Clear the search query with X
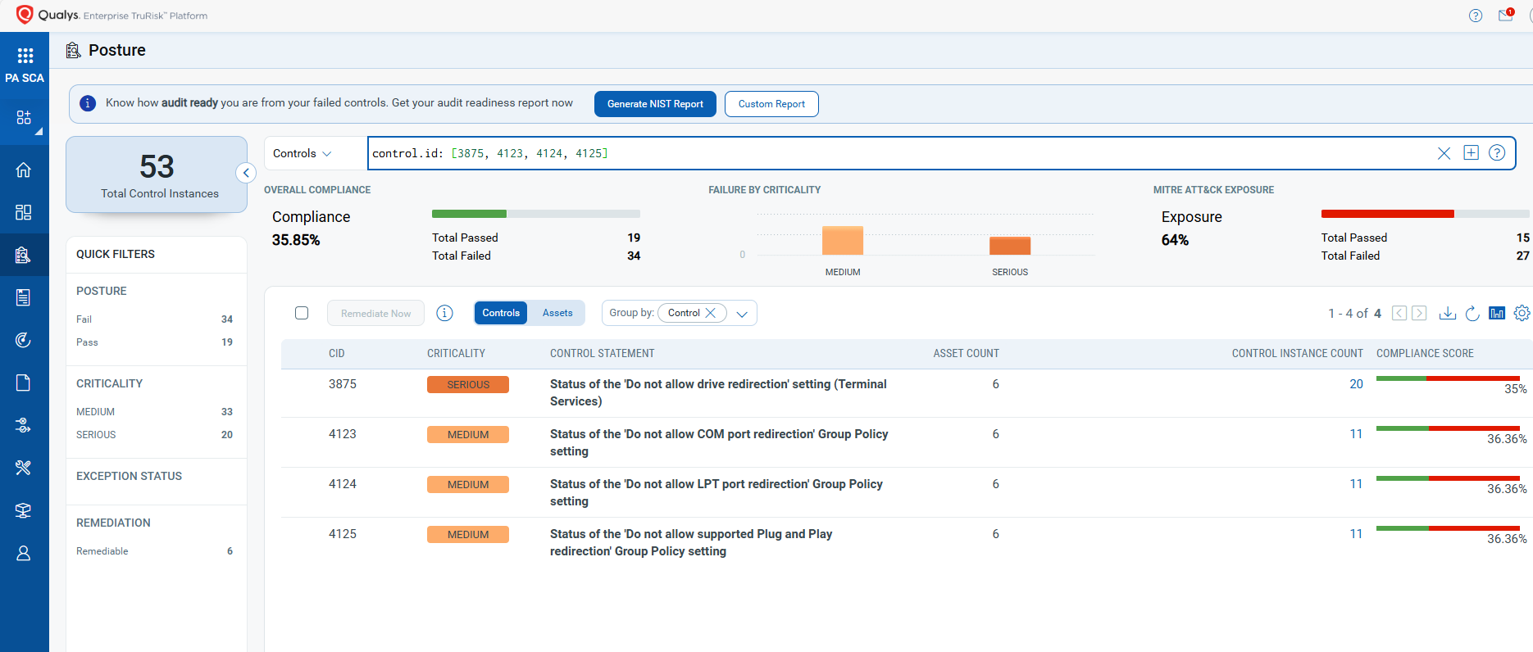This screenshot has width=1533, height=652. (x=1444, y=153)
